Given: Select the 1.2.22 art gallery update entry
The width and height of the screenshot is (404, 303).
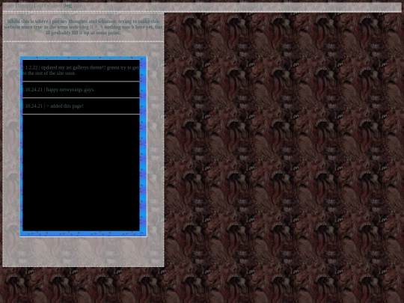Looking at the screenshot, I should (x=81, y=70).
